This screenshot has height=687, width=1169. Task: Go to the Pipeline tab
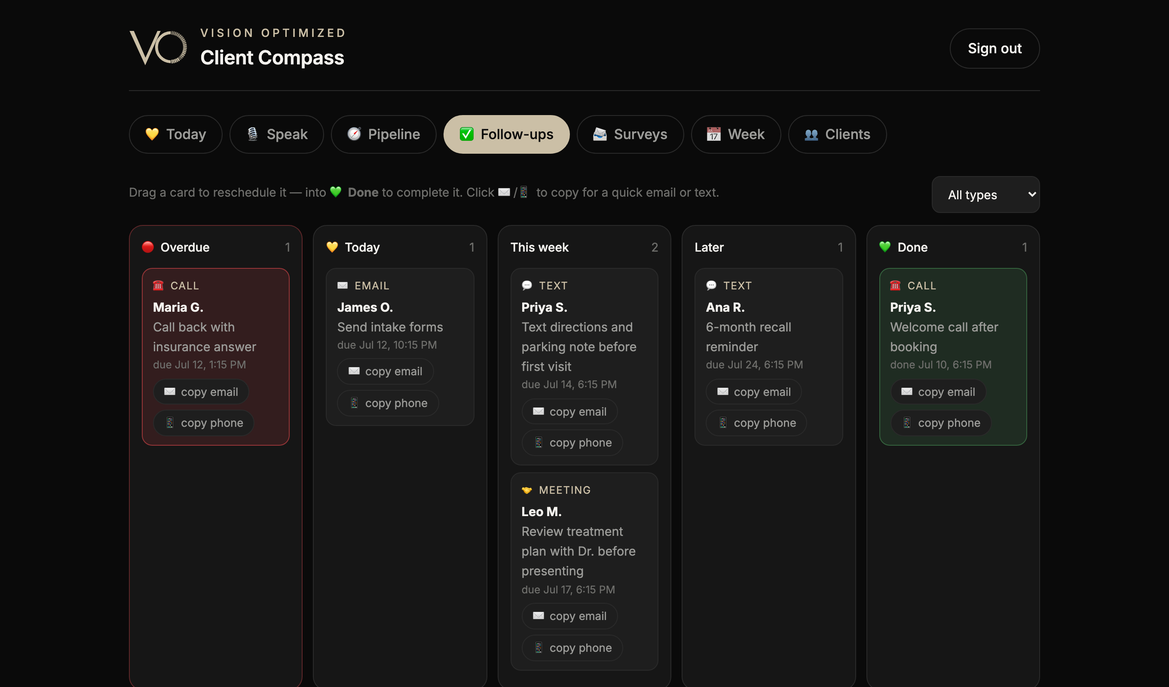pyautogui.click(x=383, y=134)
